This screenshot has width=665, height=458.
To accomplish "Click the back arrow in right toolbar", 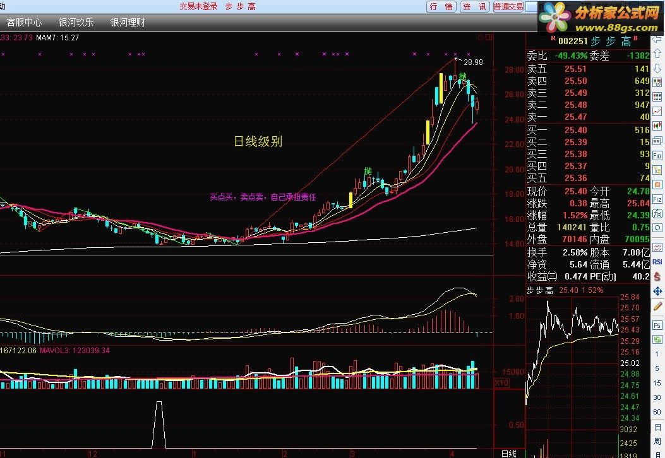I will tap(657, 39).
